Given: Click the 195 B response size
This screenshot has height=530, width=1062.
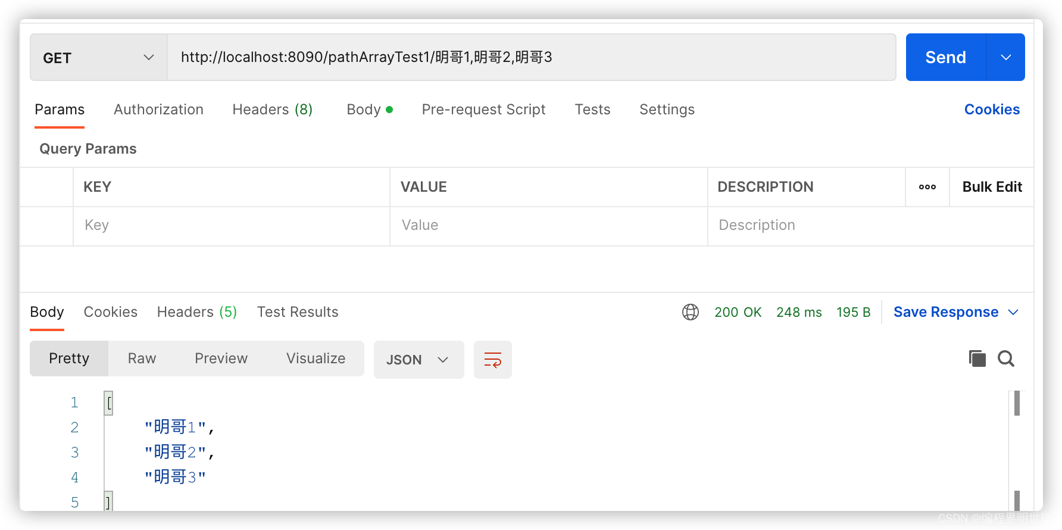Looking at the screenshot, I should (853, 312).
